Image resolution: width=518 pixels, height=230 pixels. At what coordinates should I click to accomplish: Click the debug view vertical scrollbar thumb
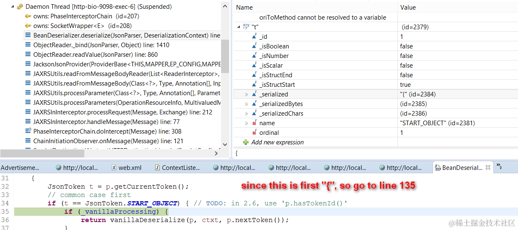point(225,56)
